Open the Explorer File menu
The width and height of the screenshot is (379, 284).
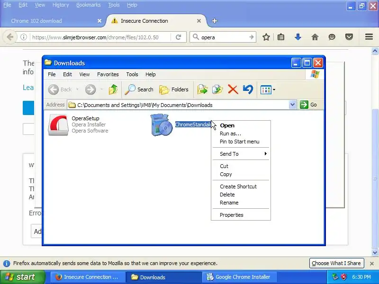pos(52,74)
